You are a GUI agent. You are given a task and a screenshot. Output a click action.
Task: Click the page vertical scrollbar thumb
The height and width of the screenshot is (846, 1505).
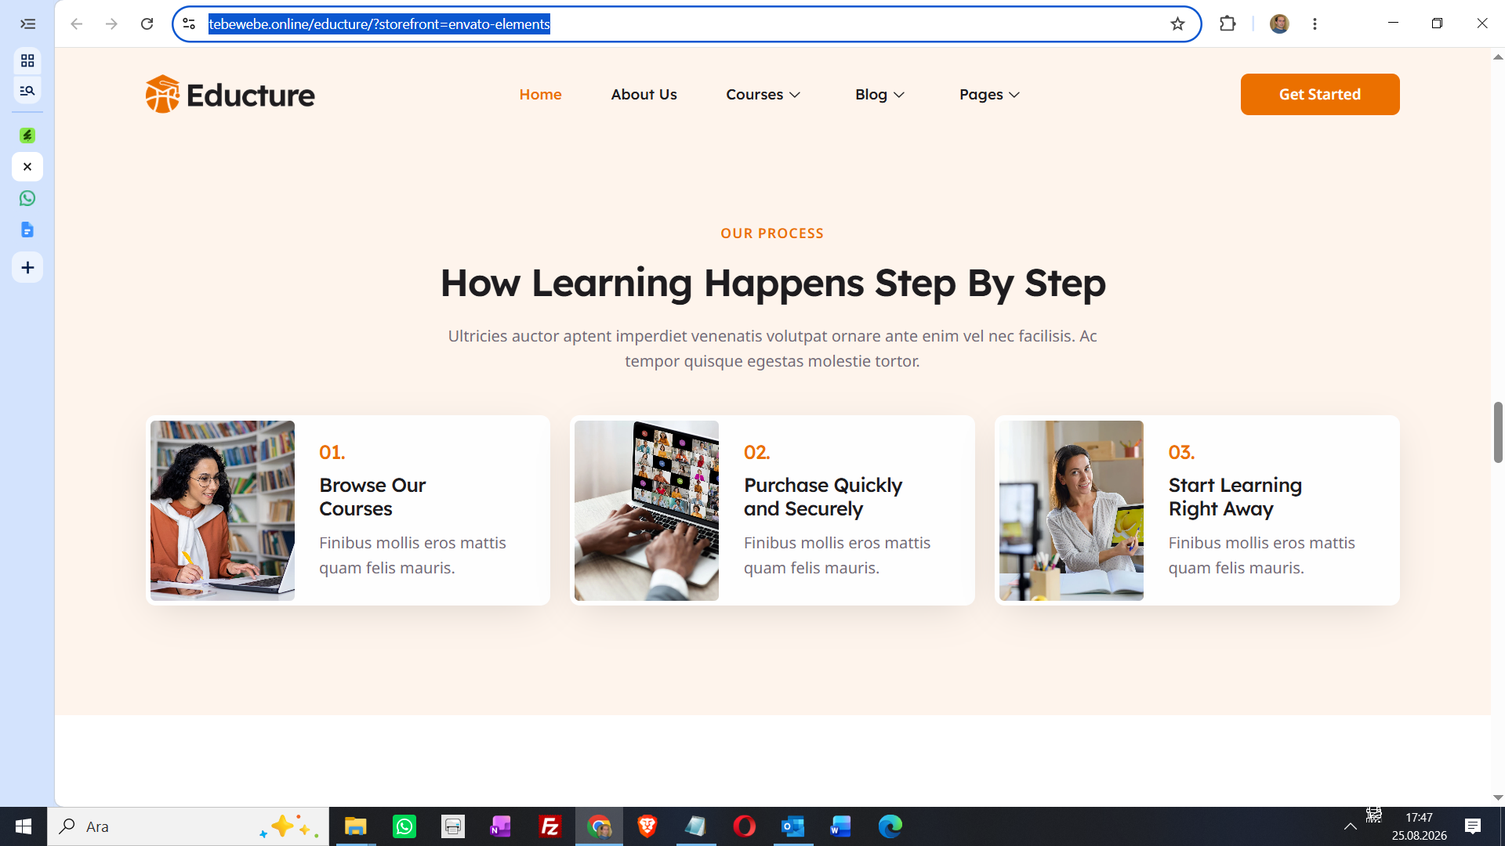(x=1498, y=432)
